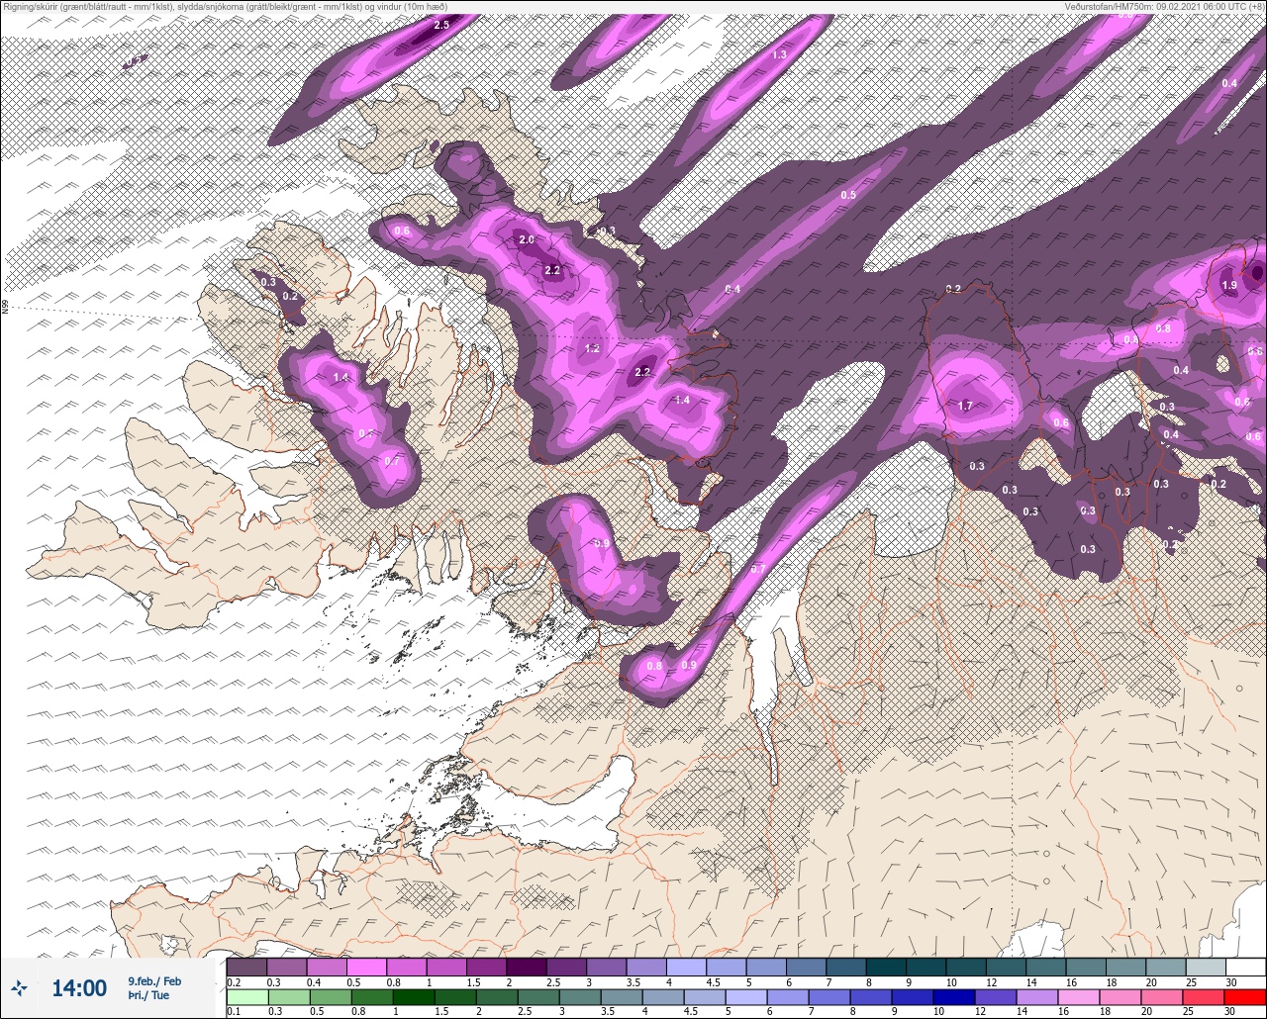Select lower legend red swatch at 30
The height and width of the screenshot is (1019, 1267).
click(1245, 997)
